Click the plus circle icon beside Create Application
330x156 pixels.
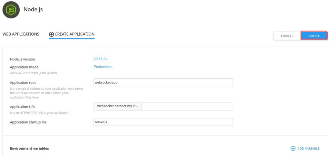(x=51, y=34)
